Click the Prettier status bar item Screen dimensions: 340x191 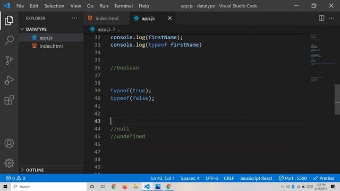click(324, 178)
